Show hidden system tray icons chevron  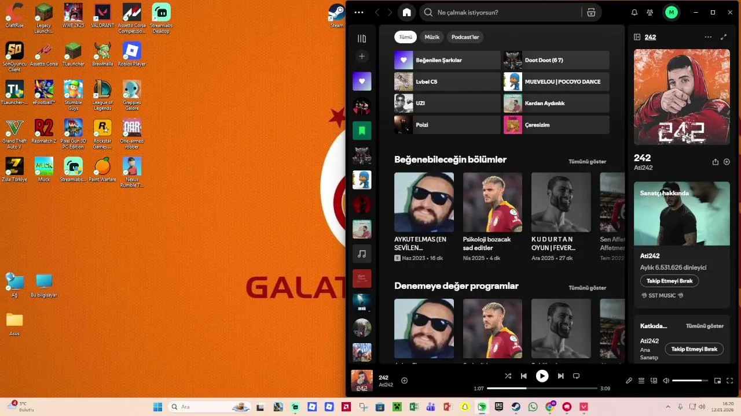point(668,407)
